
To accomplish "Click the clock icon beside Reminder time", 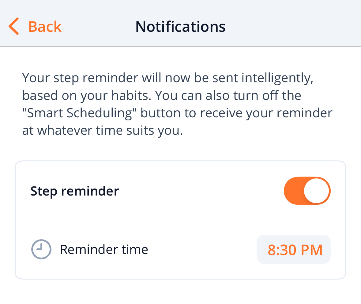I will click(x=41, y=249).
